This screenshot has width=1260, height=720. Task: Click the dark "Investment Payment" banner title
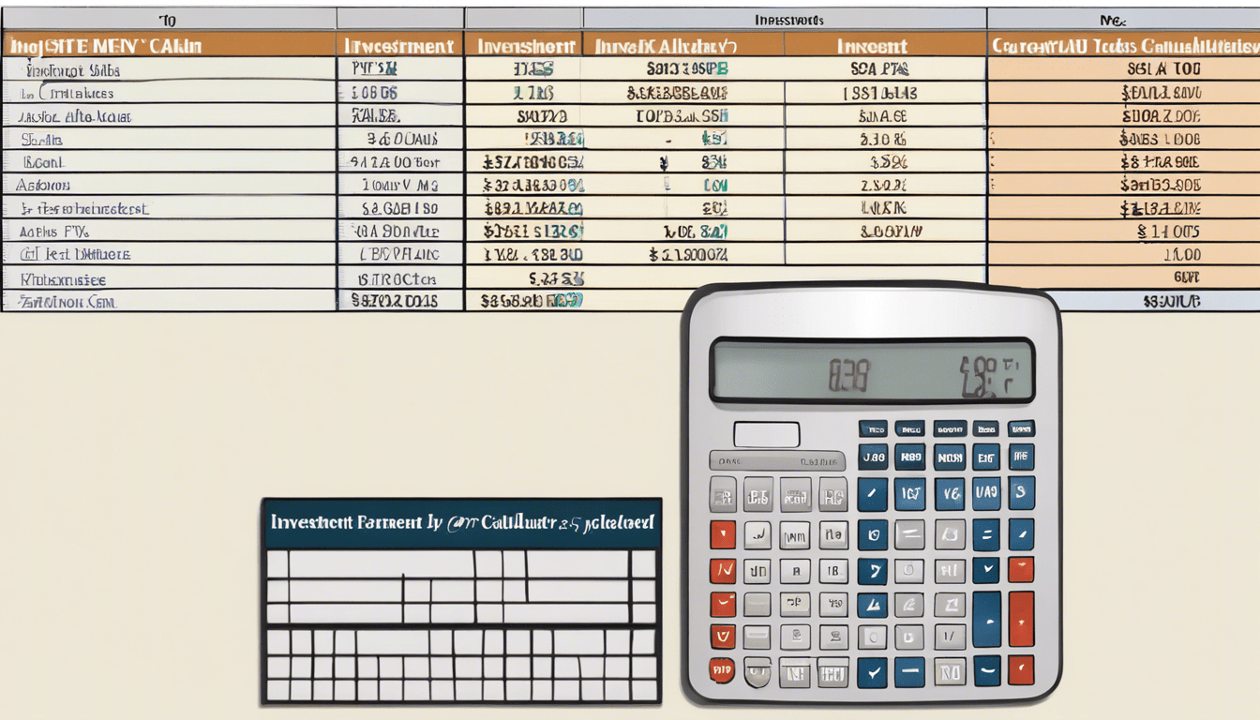(x=461, y=523)
